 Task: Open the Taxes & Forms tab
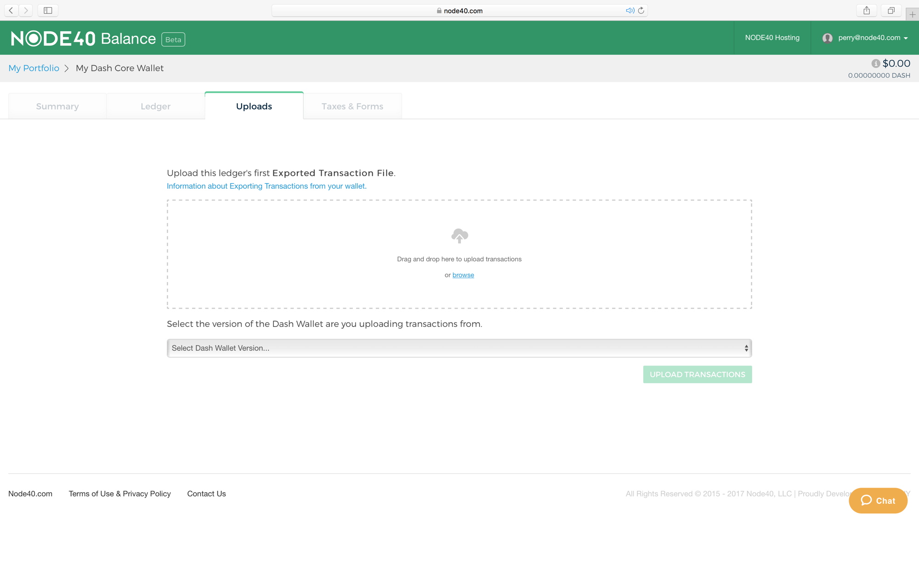click(x=352, y=106)
